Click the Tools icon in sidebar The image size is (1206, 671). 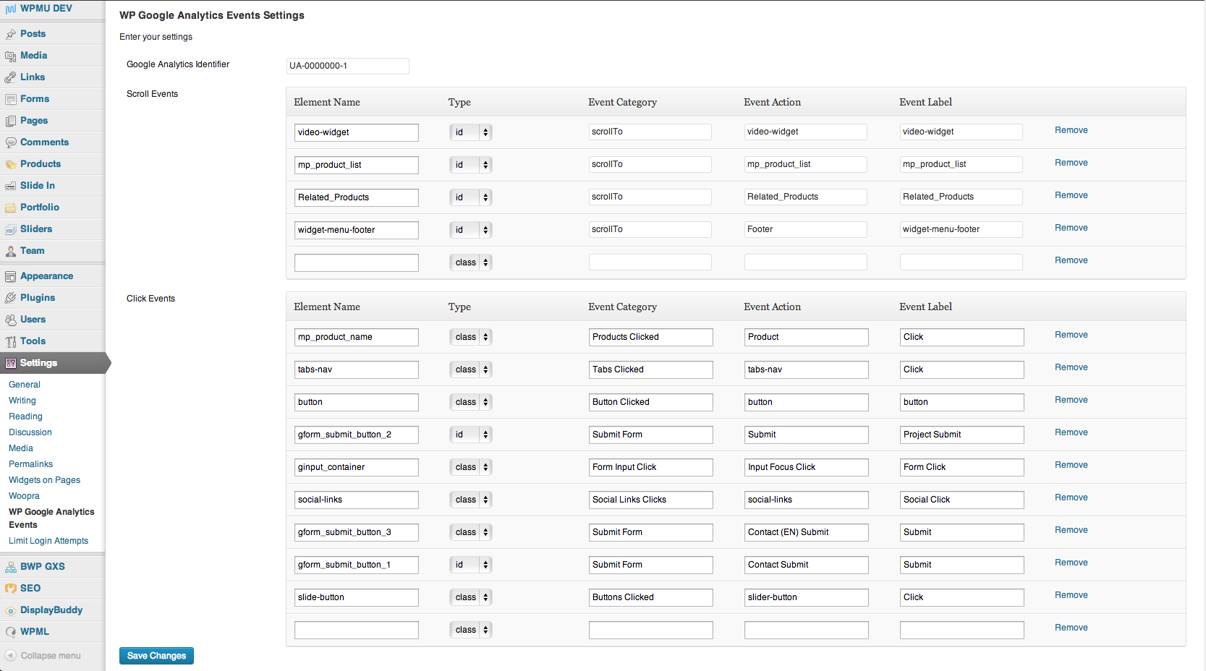[x=11, y=341]
